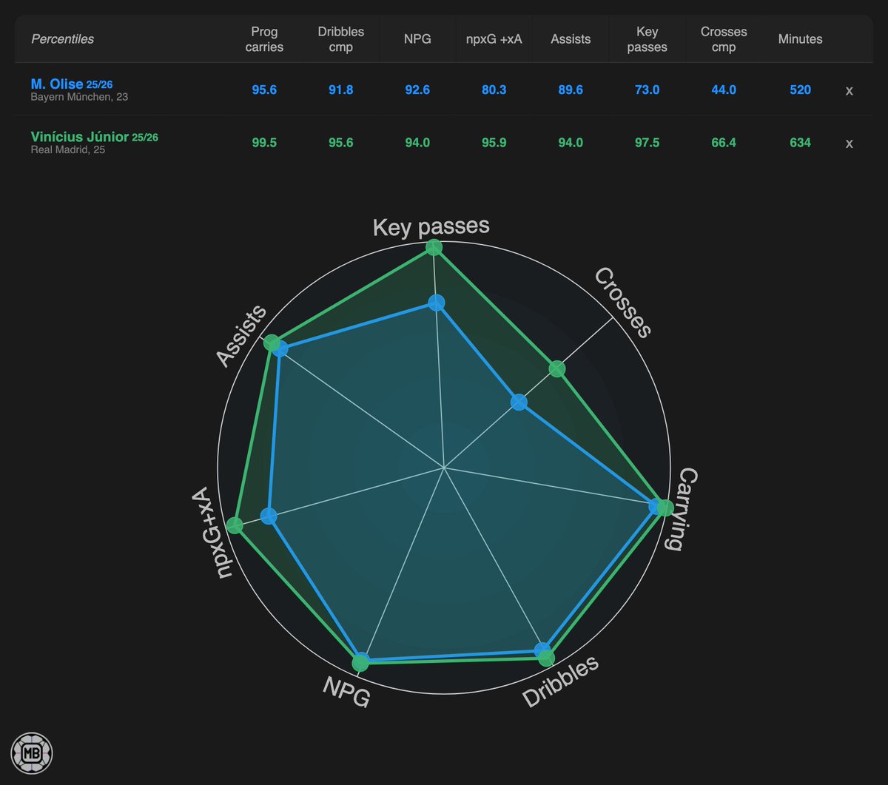Select Olise's Minutes value 520
Screen dimensions: 888x785
(800, 90)
